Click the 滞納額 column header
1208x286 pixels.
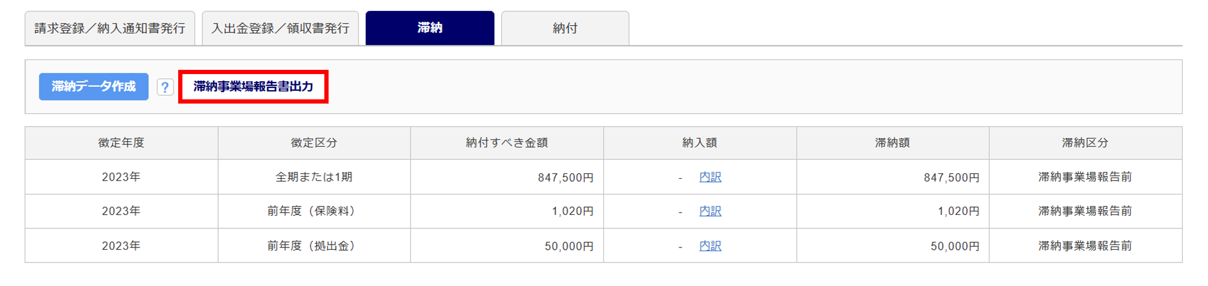tap(892, 143)
